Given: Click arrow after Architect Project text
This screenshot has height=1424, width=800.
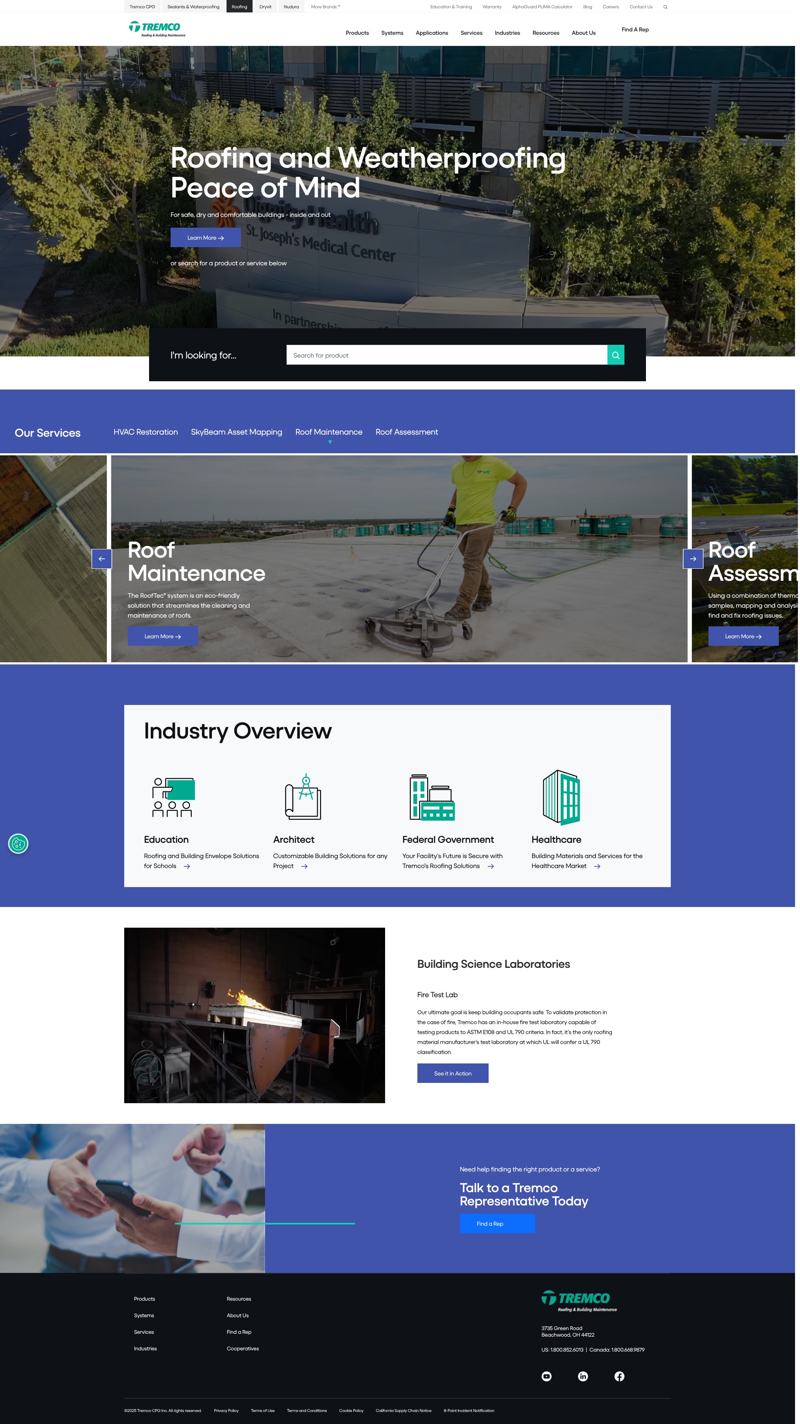Looking at the screenshot, I should pyautogui.click(x=304, y=866).
